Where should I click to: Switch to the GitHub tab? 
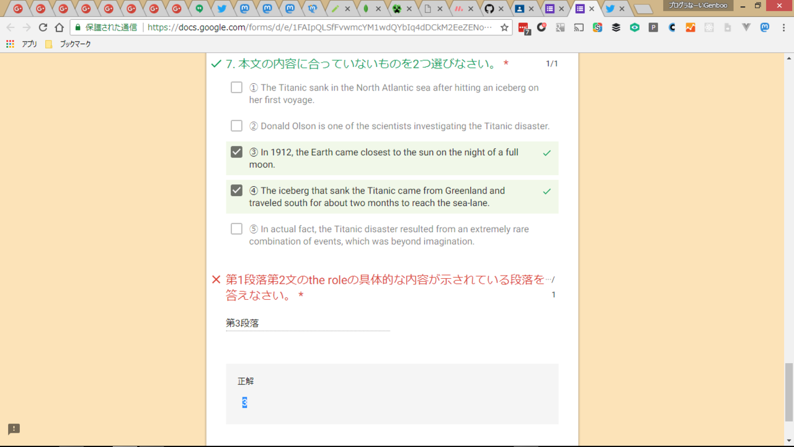pyautogui.click(x=489, y=9)
